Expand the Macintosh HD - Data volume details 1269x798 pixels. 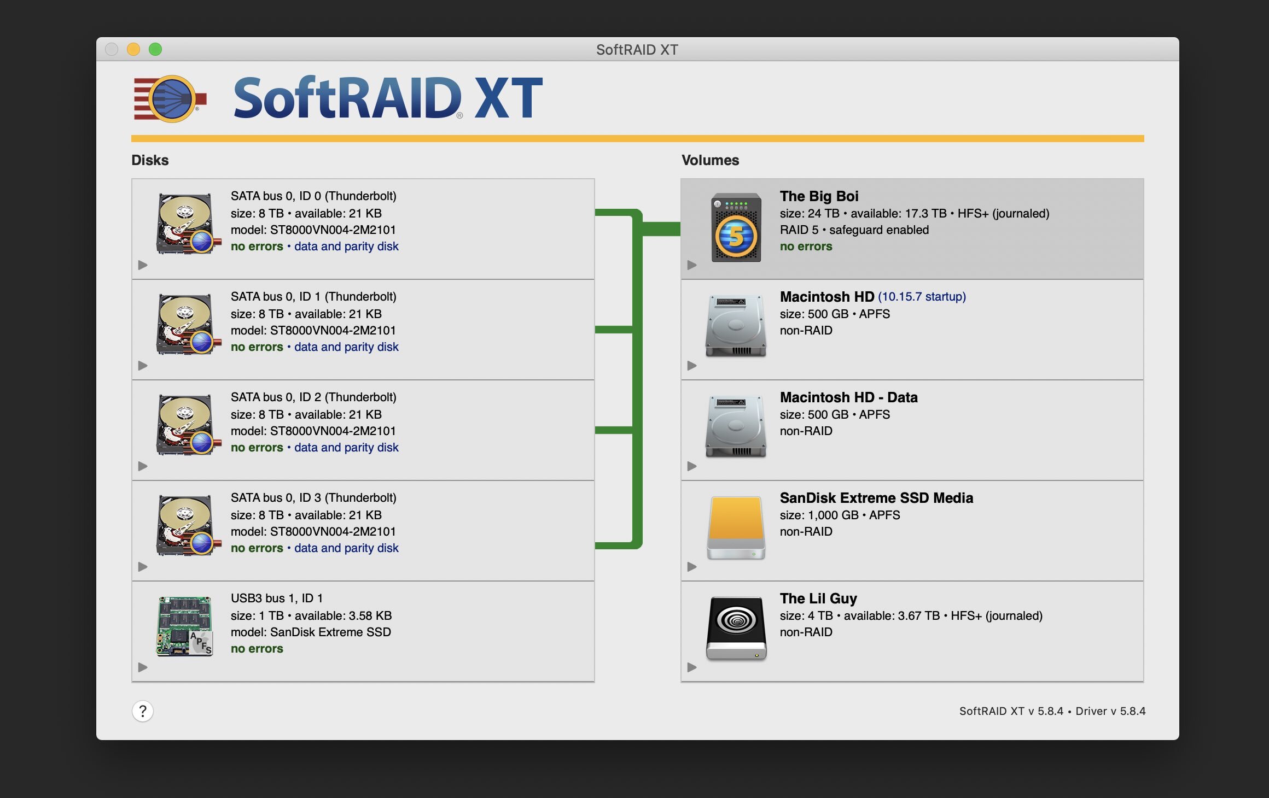[692, 466]
